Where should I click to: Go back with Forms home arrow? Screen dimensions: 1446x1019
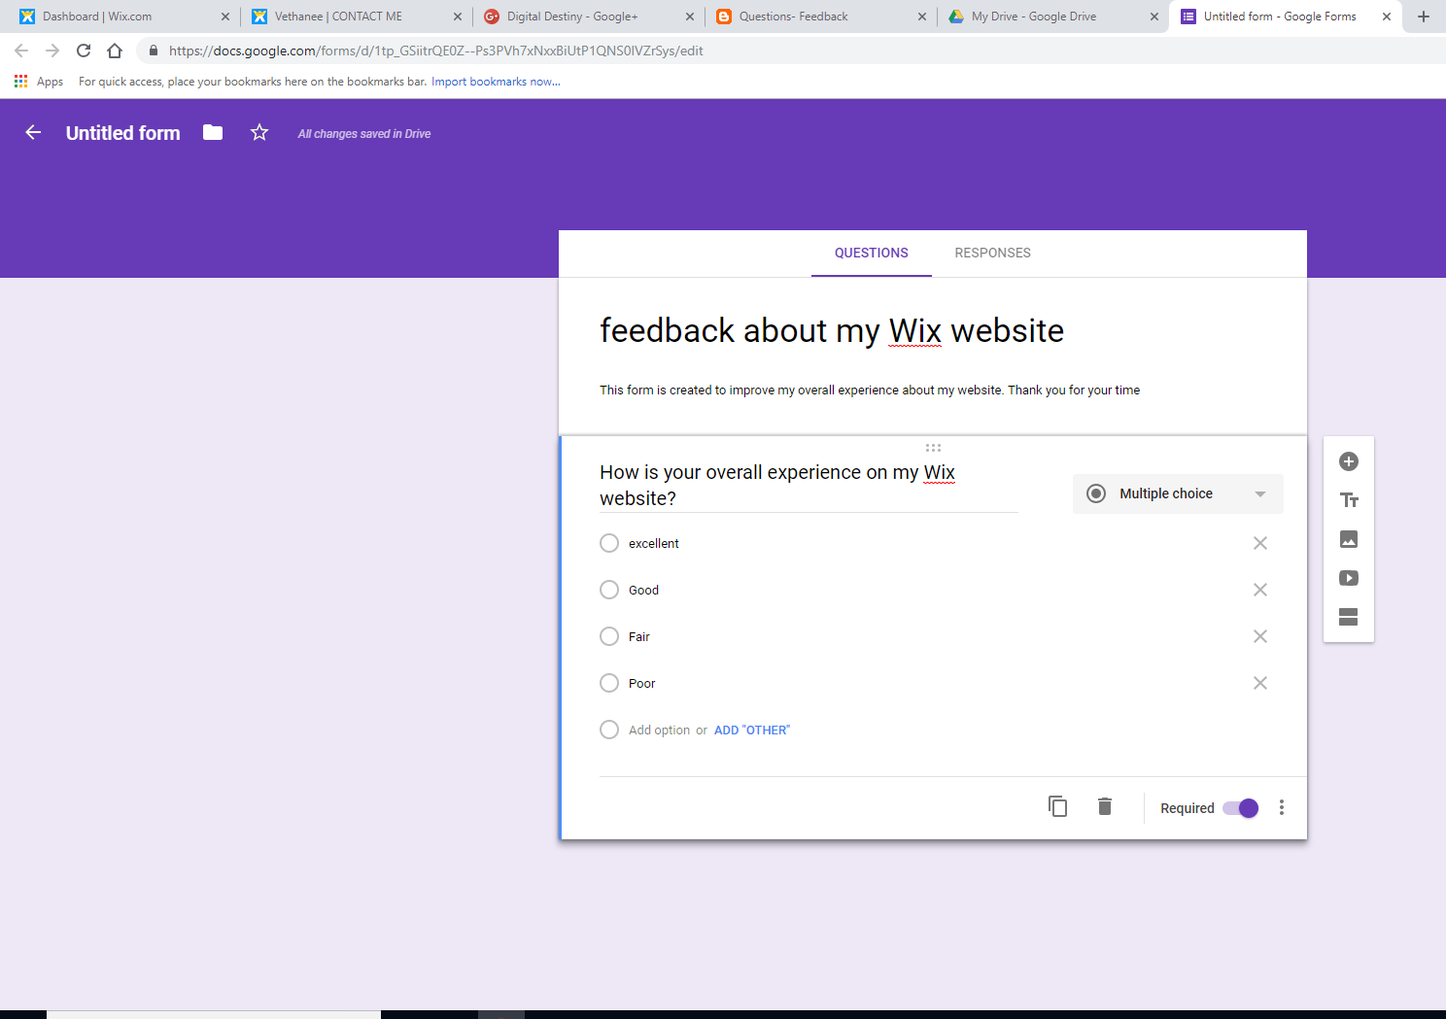pos(33,132)
